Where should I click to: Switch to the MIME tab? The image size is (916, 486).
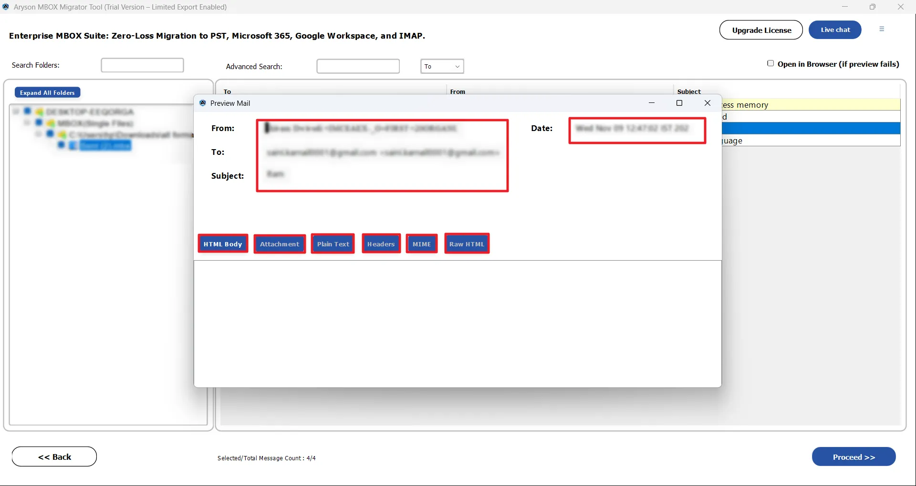(x=422, y=244)
